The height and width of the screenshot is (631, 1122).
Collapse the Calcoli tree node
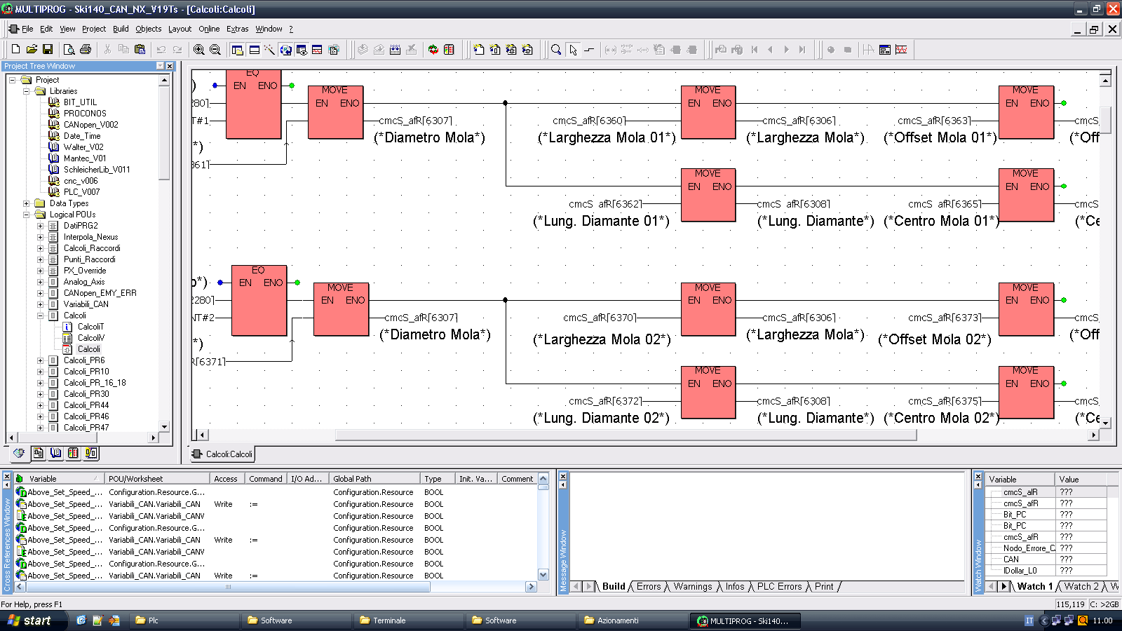[x=40, y=315]
